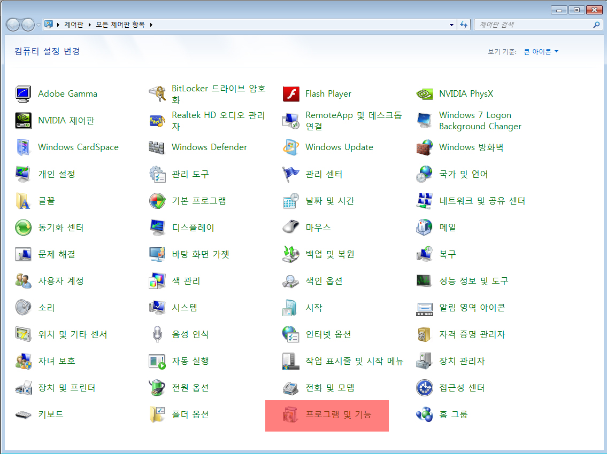
Task: Open the Windows Defender icon
Action: [157, 147]
